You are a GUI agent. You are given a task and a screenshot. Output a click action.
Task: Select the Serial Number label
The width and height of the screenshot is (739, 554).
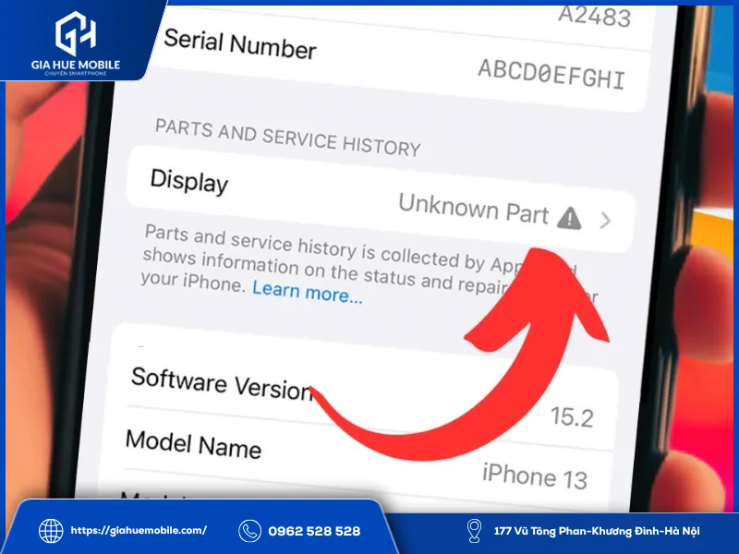coord(240,44)
